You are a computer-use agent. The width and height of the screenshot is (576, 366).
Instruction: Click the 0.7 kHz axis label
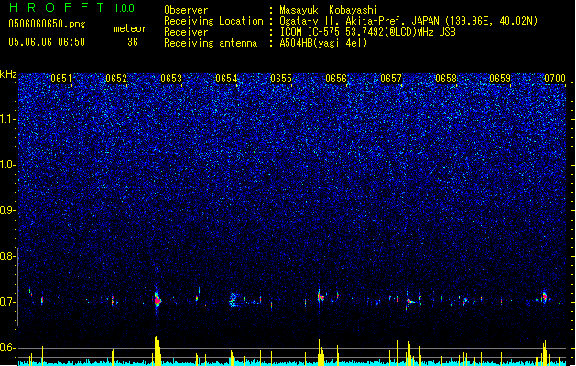click(x=8, y=302)
